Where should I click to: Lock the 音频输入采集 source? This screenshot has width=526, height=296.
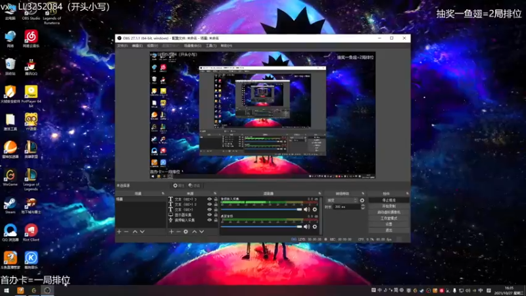coord(216,220)
